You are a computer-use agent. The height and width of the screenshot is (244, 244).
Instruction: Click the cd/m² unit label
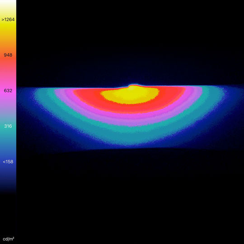[x=9, y=239]
